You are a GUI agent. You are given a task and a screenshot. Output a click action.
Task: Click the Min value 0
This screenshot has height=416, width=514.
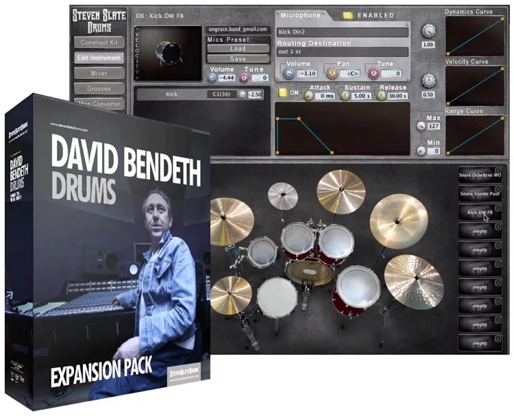pyautogui.click(x=434, y=151)
